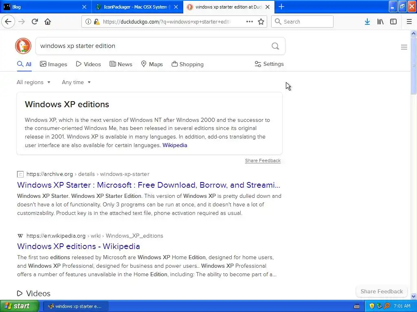Viewport: 417px width, 312px height.
Task: Submit search with magnifier icon
Action: (x=275, y=46)
